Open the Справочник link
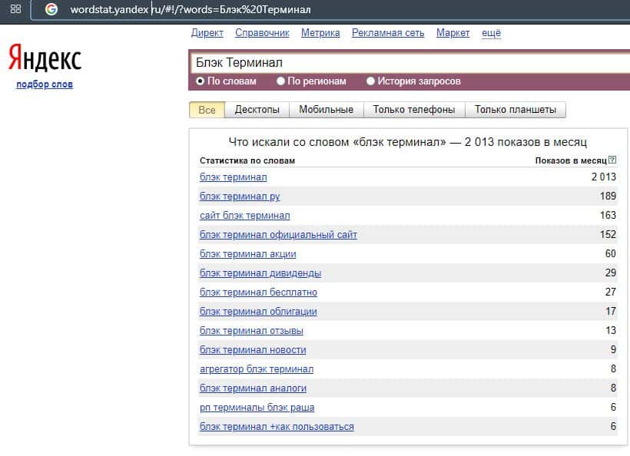This screenshot has height=456, width=630. (x=262, y=33)
